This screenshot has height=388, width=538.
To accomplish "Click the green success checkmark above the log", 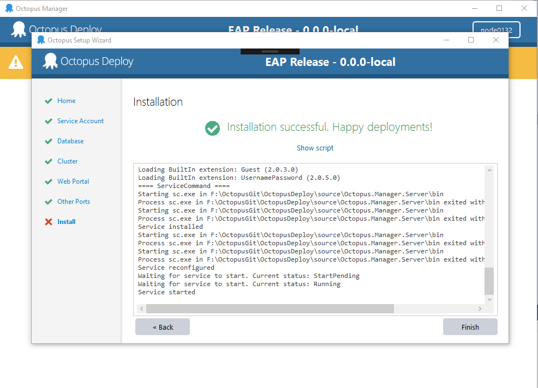I will pyautogui.click(x=212, y=127).
